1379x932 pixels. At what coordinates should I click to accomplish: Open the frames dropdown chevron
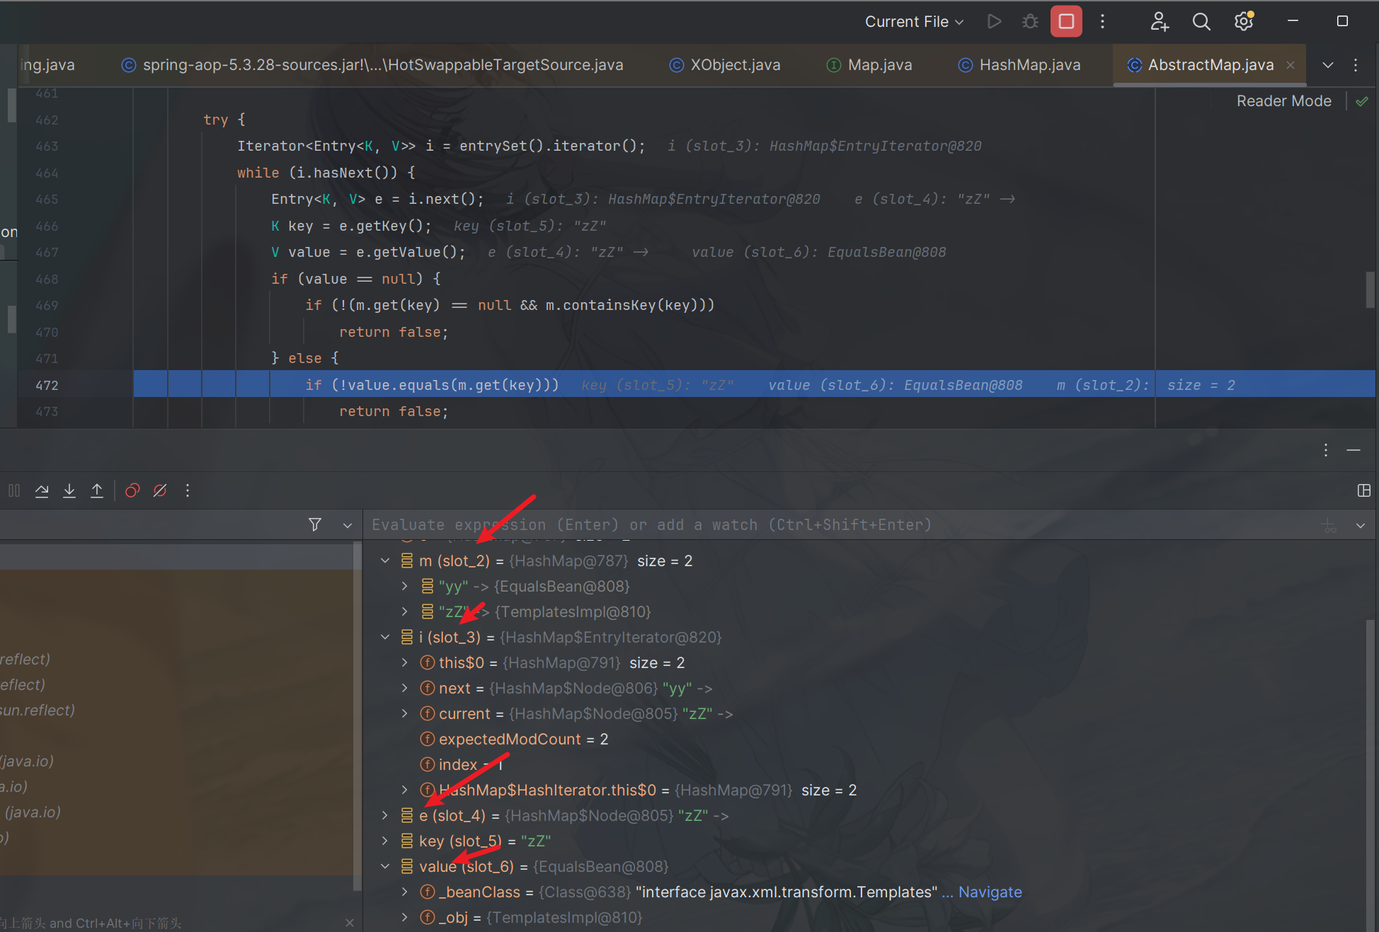tap(347, 525)
